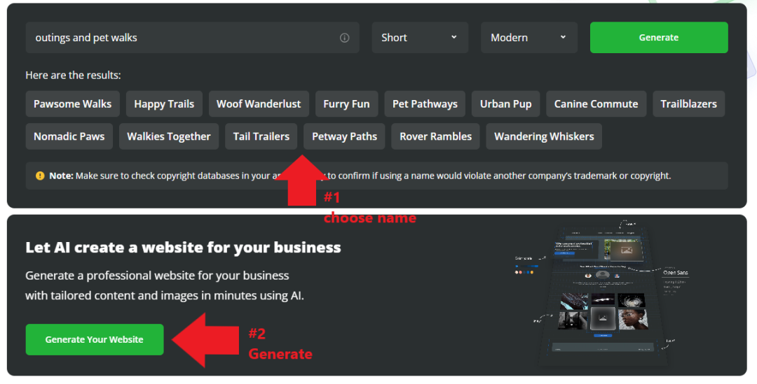Open the Short length dropdown
The image size is (757, 384).
pyautogui.click(x=420, y=38)
